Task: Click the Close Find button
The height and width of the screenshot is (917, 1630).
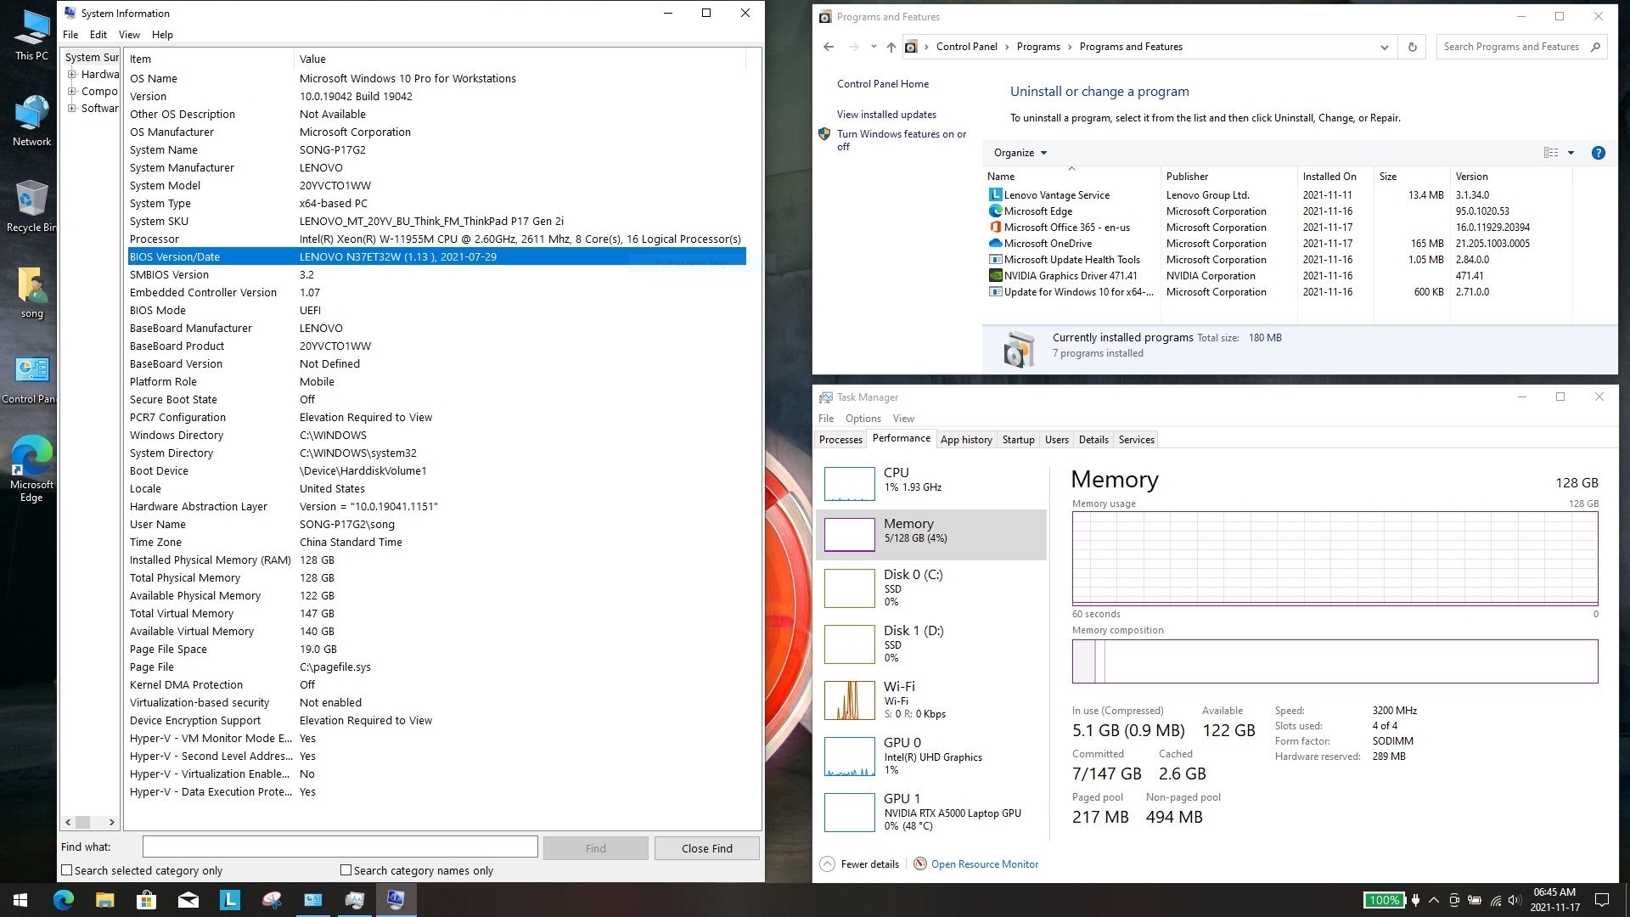Action: coord(706,848)
